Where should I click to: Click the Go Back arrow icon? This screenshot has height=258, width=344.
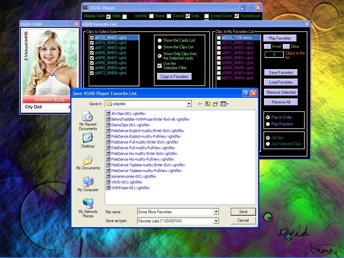point(200,104)
